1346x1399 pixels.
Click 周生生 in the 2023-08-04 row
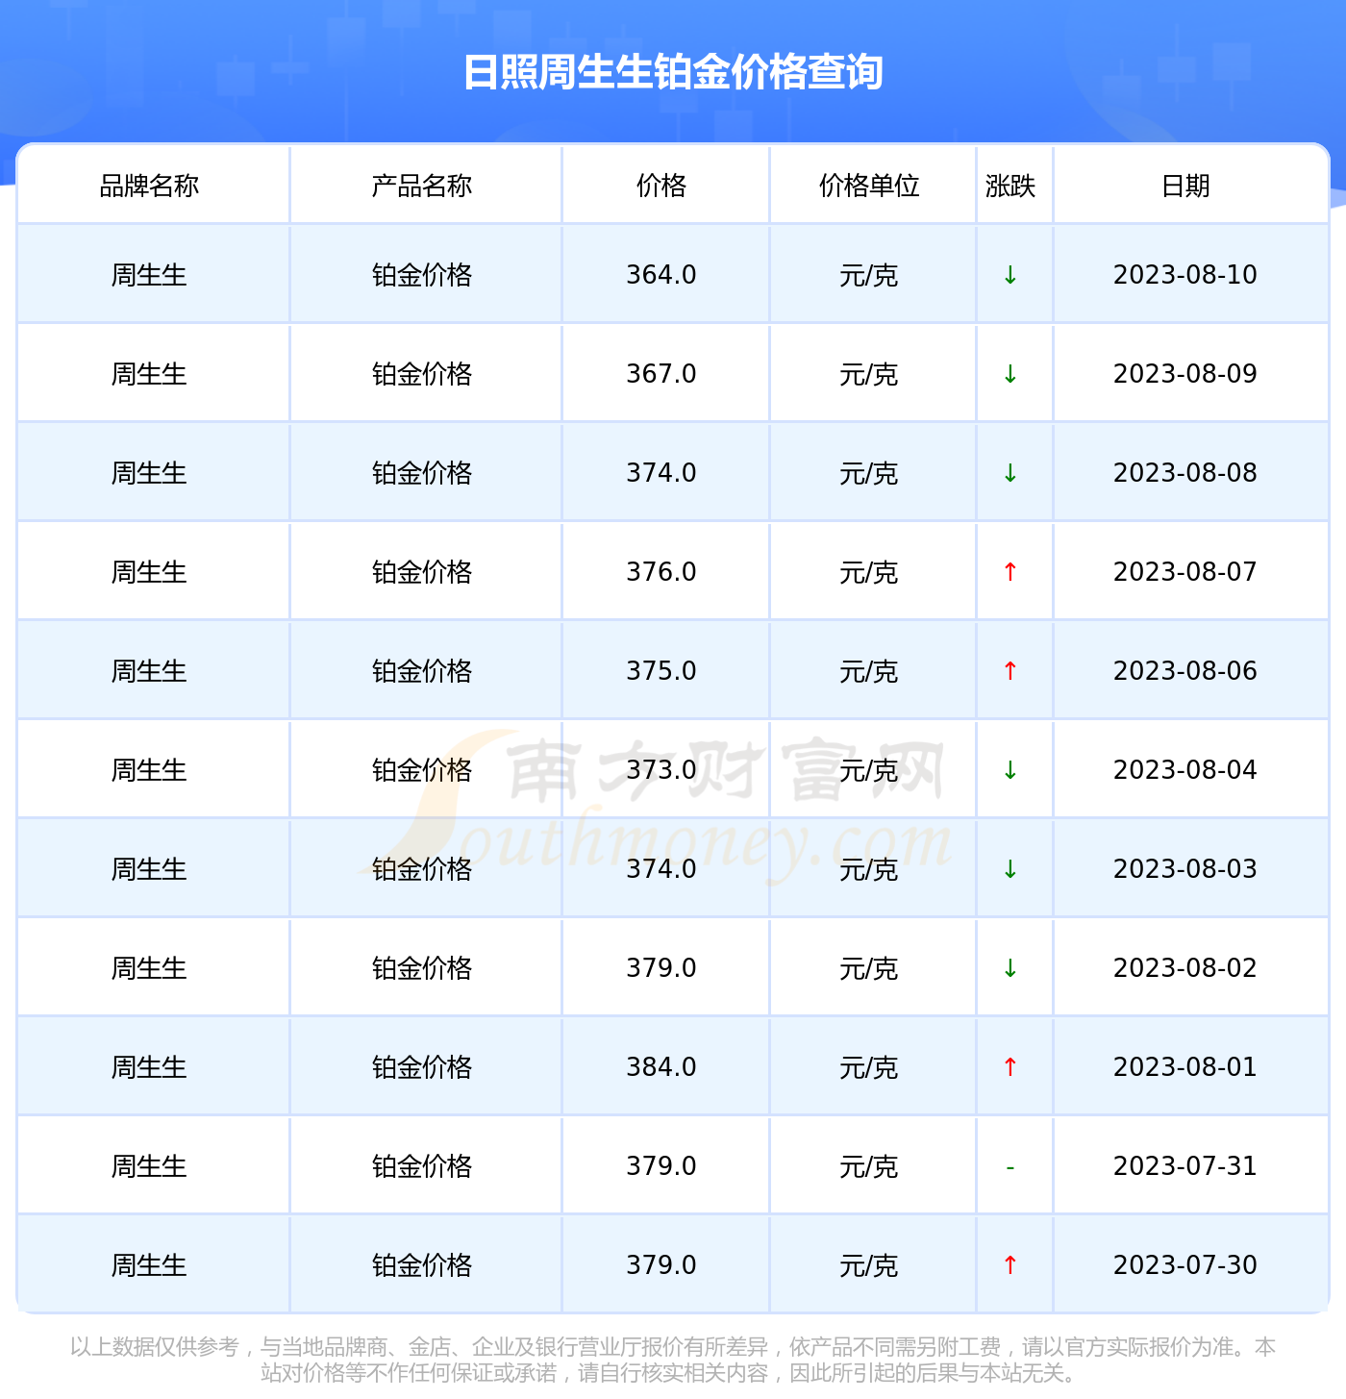(149, 770)
